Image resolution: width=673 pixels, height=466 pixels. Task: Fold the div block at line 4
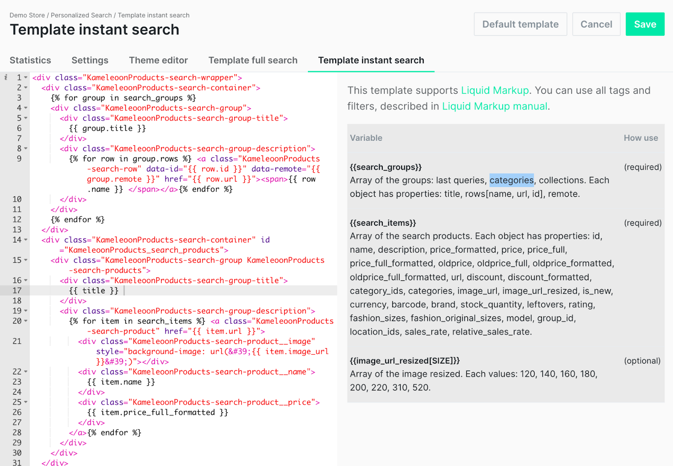(26, 108)
